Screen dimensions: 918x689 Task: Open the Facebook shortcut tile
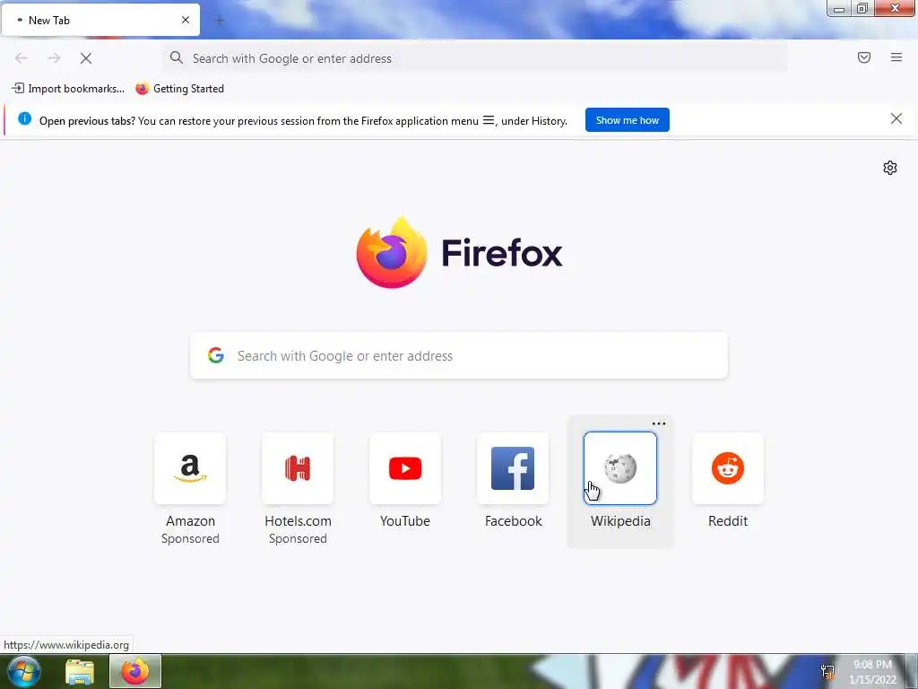[x=513, y=468]
